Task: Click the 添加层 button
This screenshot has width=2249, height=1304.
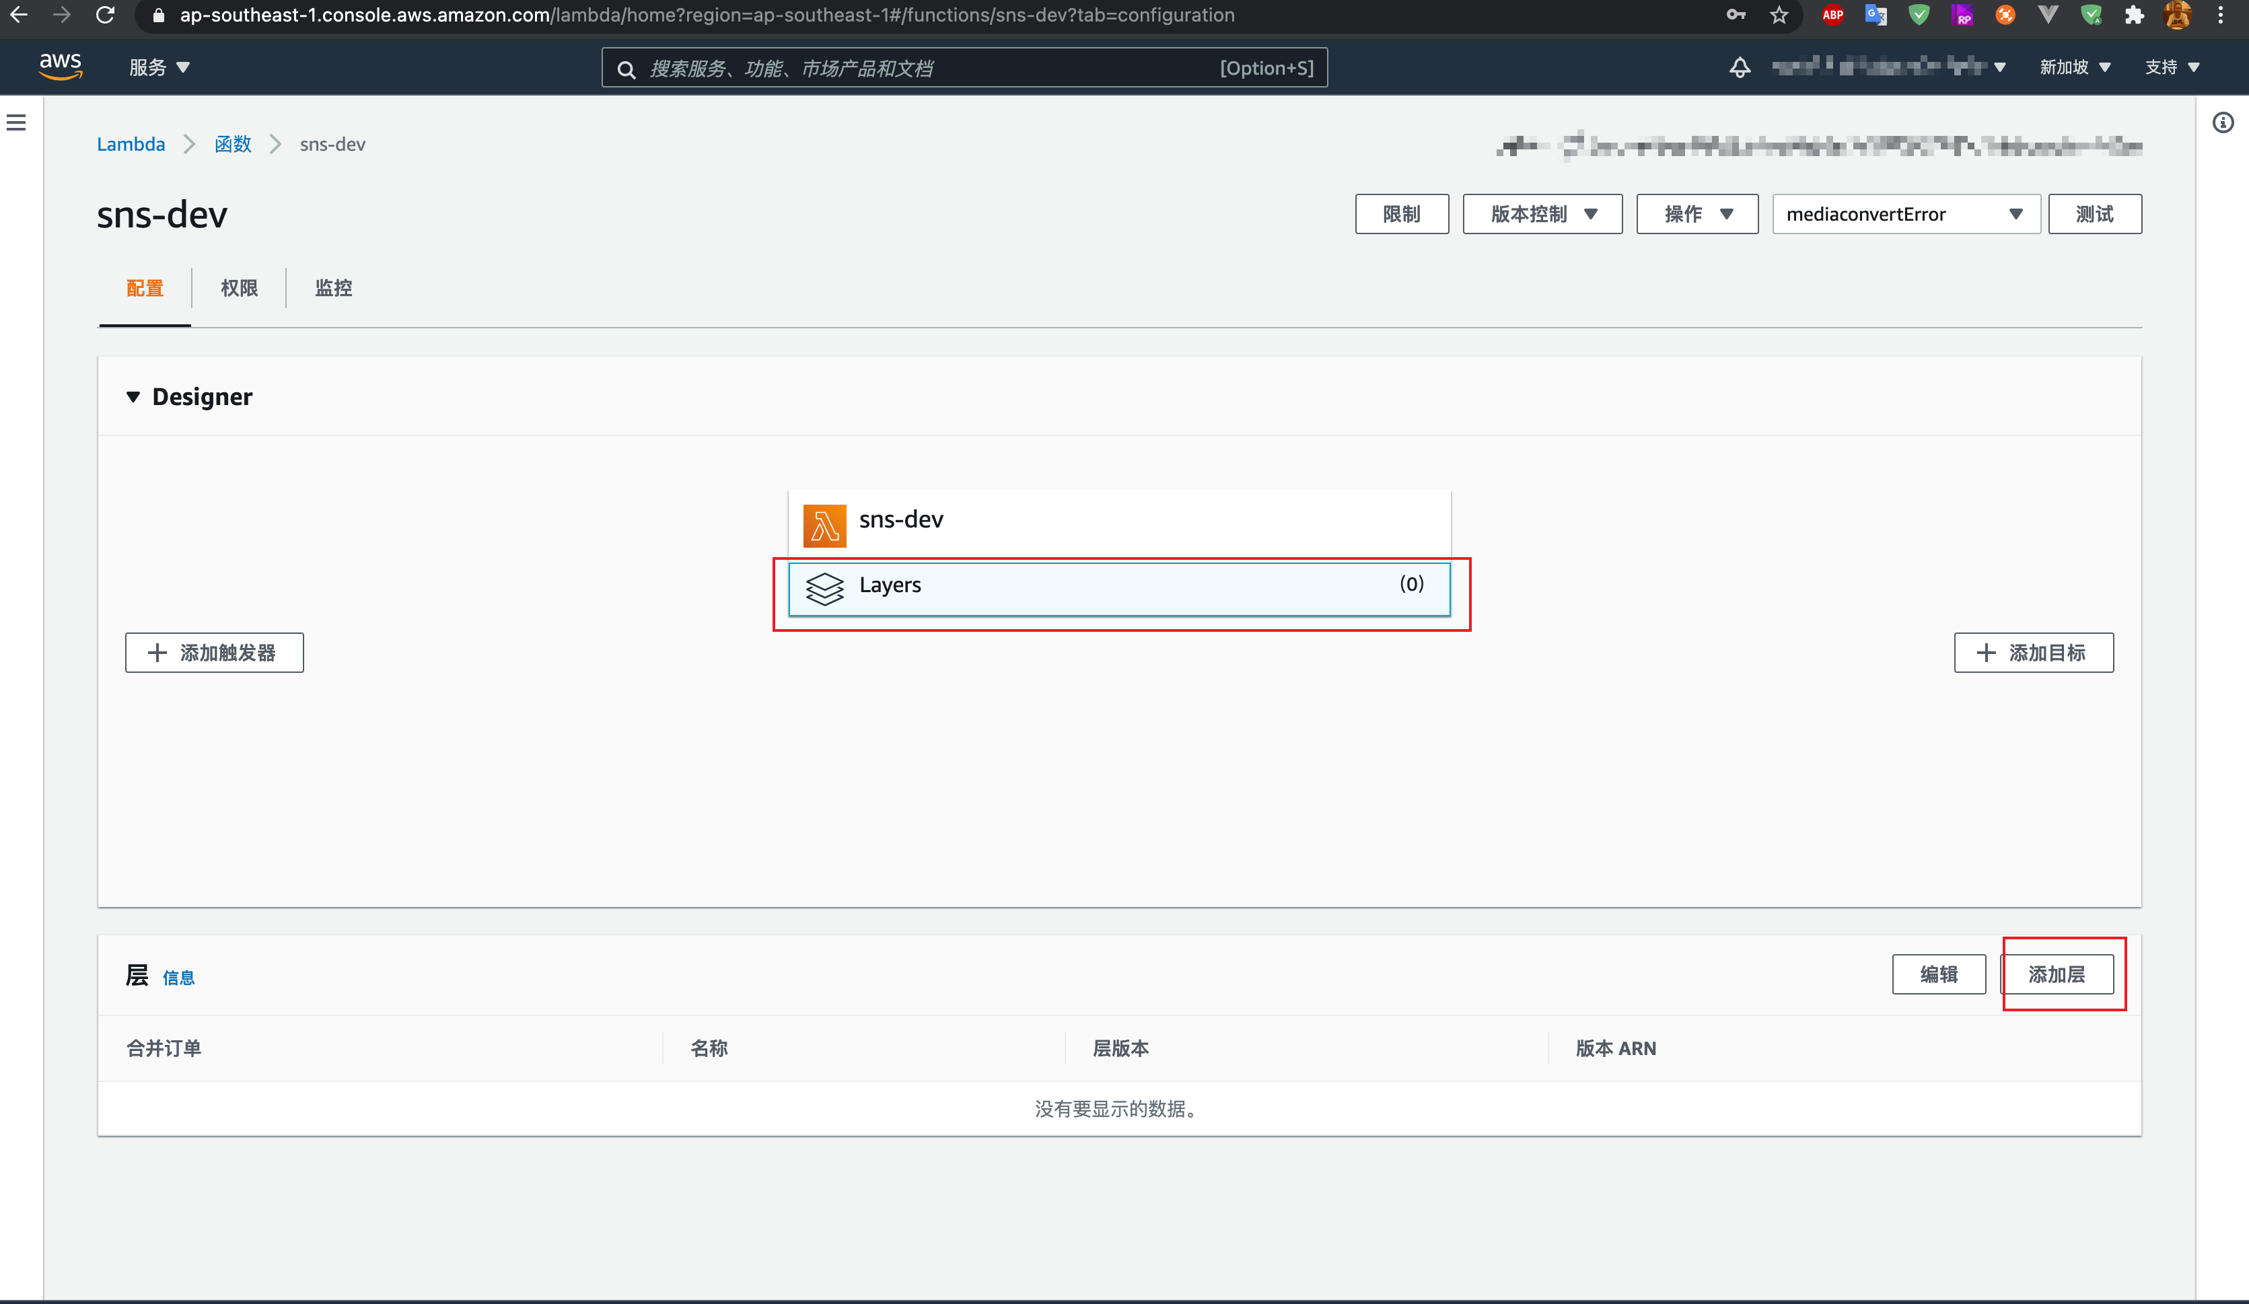Action: coord(2061,975)
